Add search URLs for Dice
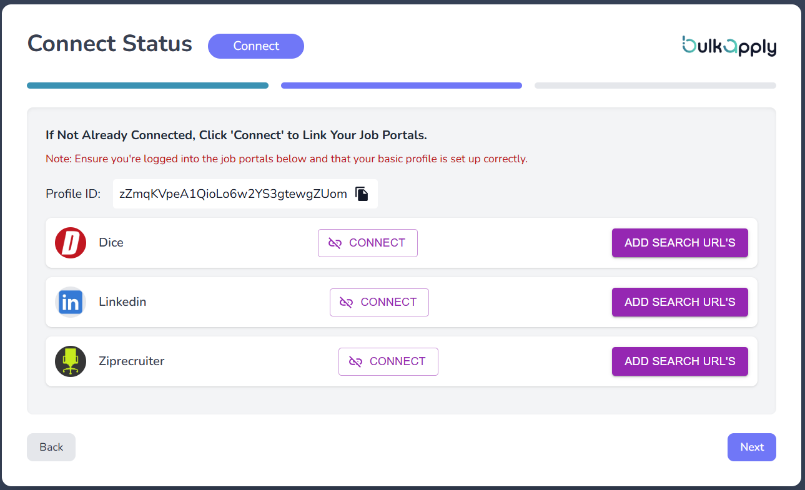Viewport: 805px width, 490px height. (679, 243)
